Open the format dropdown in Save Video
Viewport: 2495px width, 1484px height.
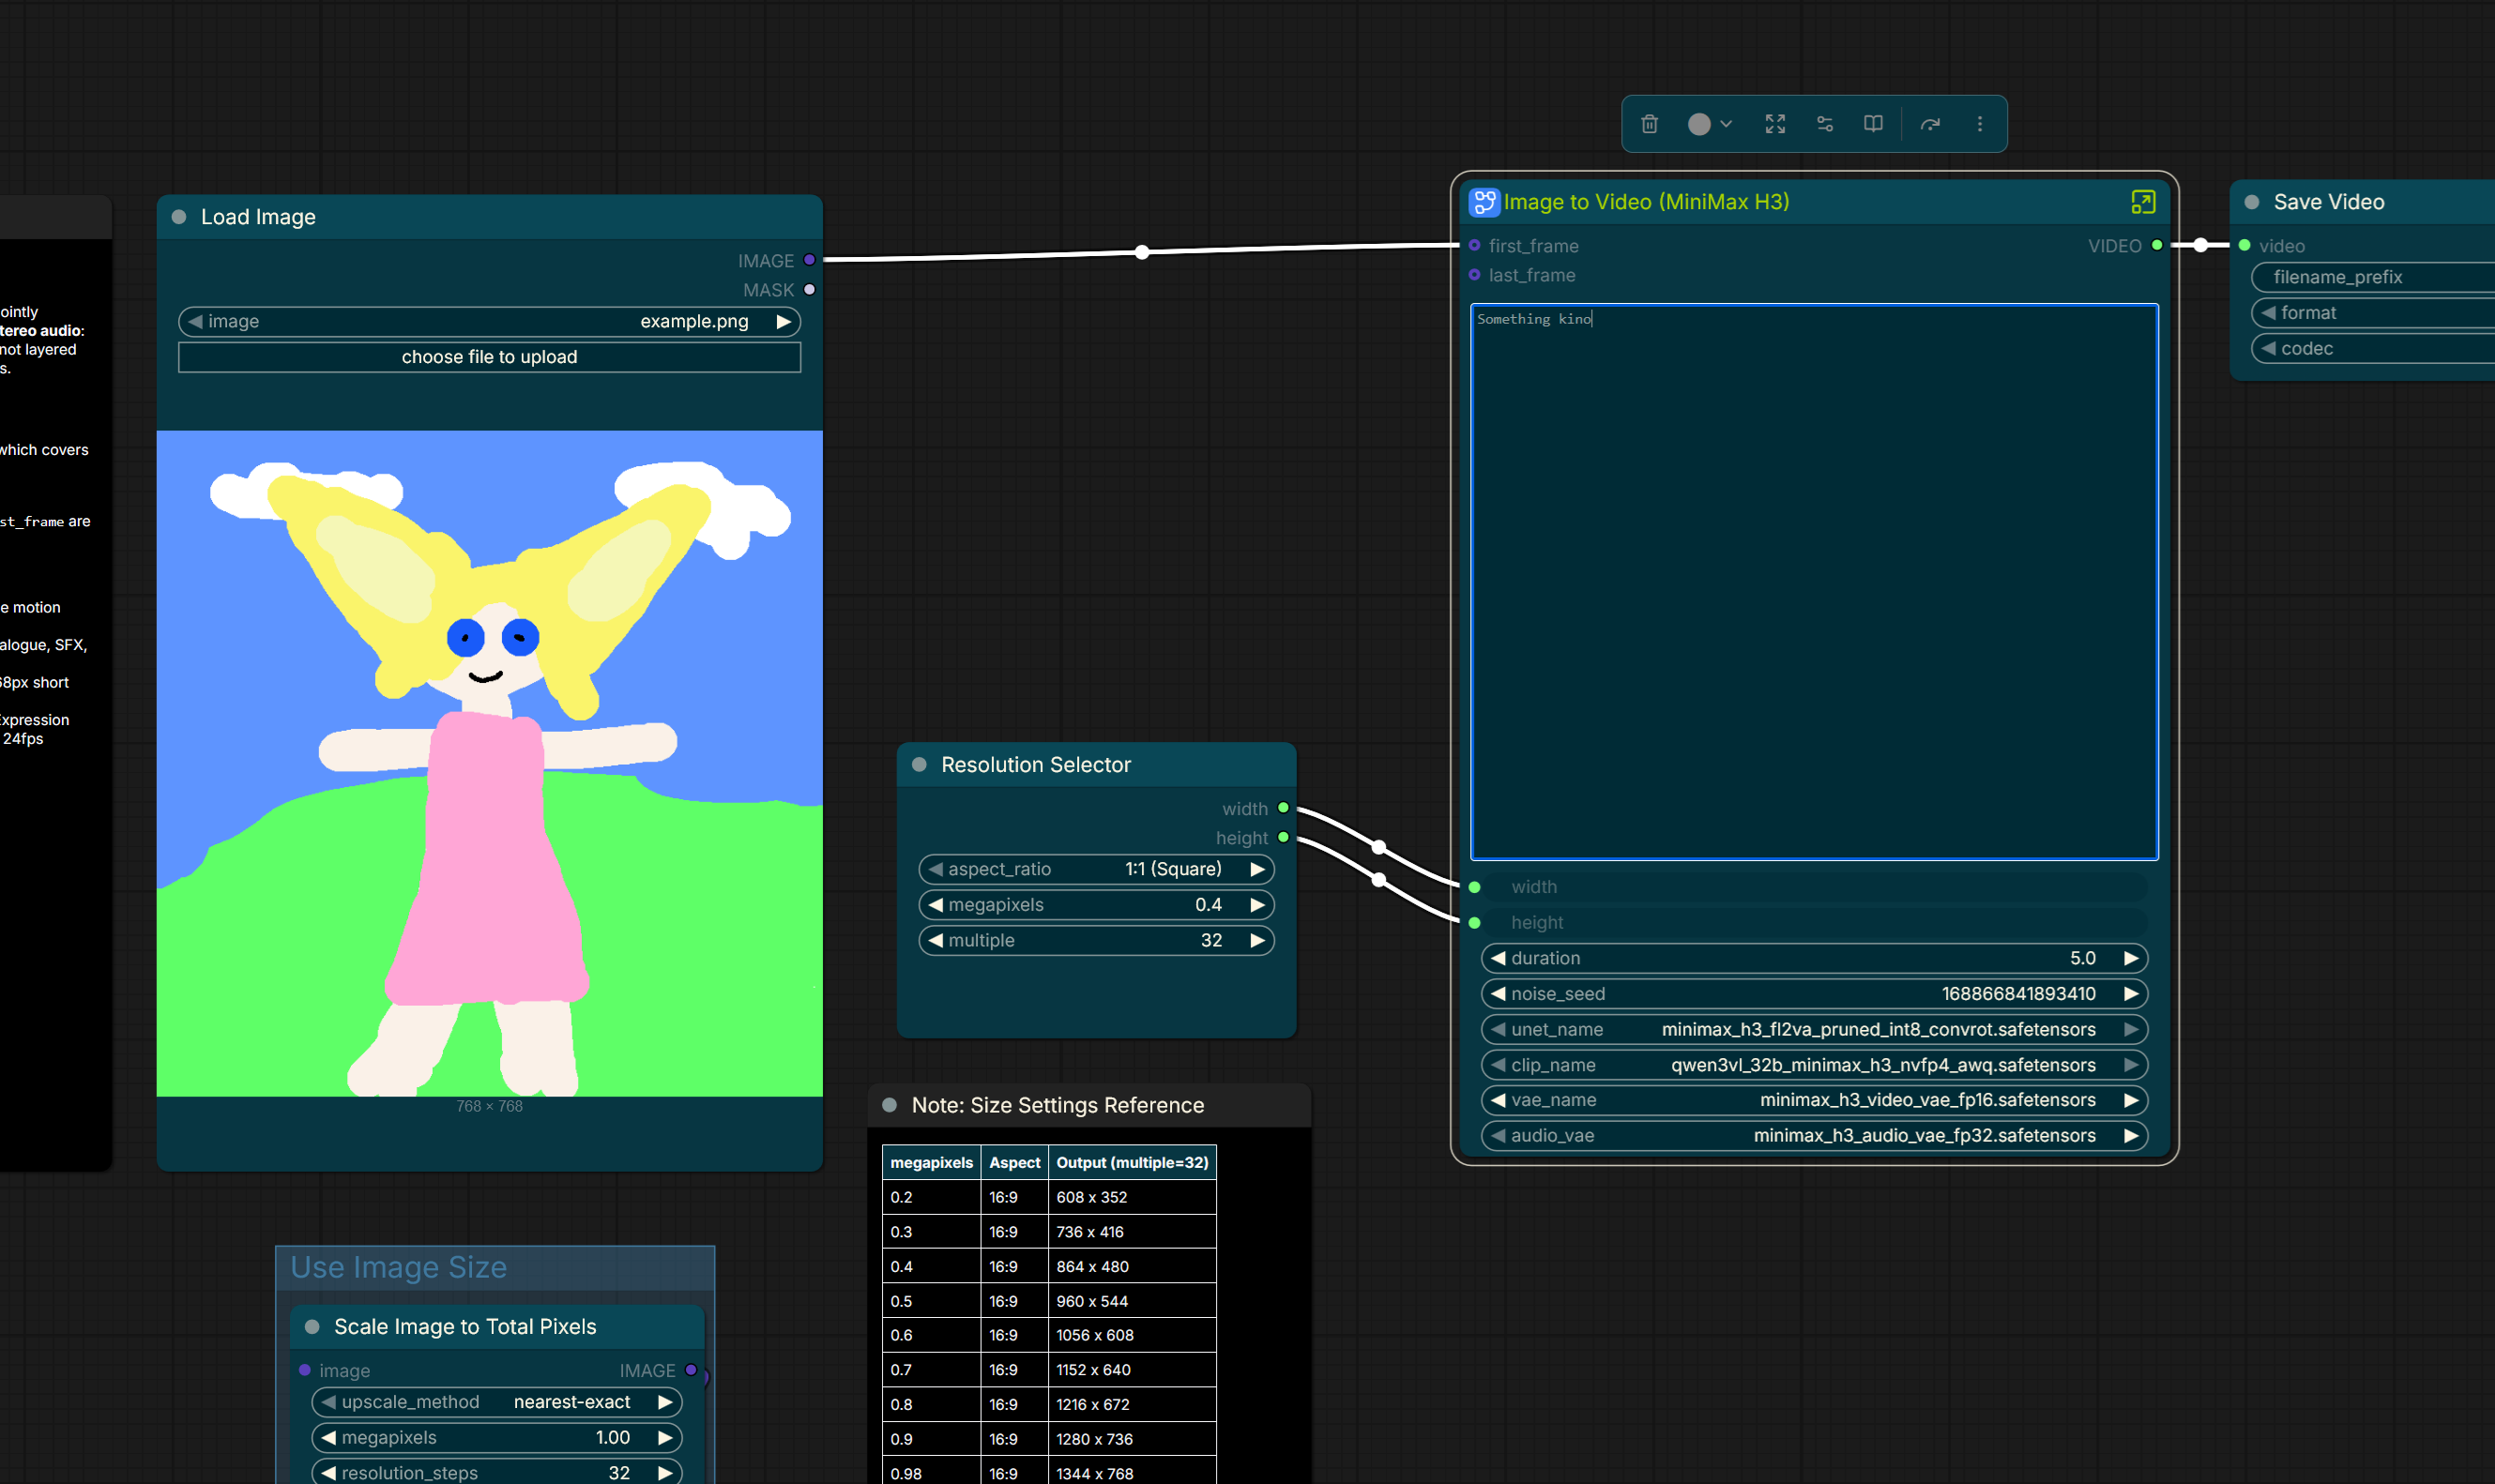(x=2373, y=313)
